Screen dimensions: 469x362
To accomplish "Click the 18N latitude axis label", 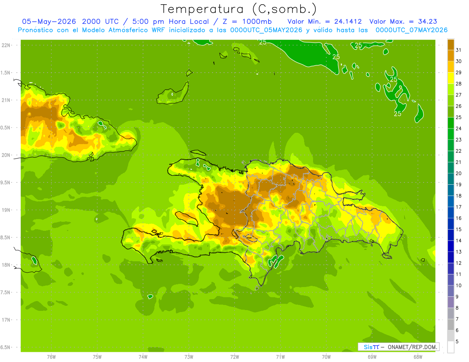I will 6,265.
